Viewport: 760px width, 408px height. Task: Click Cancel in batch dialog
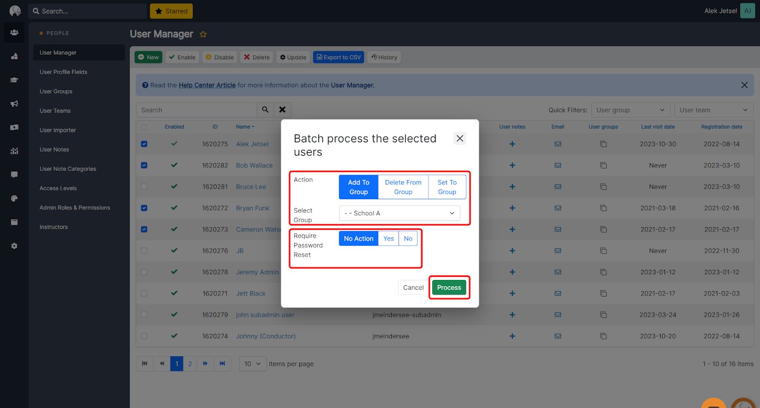pyautogui.click(x=413, y=287)
